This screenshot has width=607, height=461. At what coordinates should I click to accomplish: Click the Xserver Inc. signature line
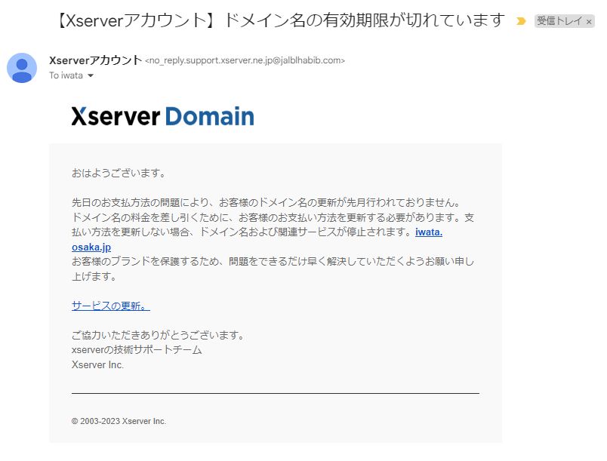[x=97, y=364]
